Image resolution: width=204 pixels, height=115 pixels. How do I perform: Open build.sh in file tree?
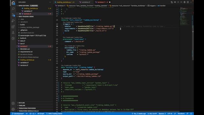click(x=23, y=38)
